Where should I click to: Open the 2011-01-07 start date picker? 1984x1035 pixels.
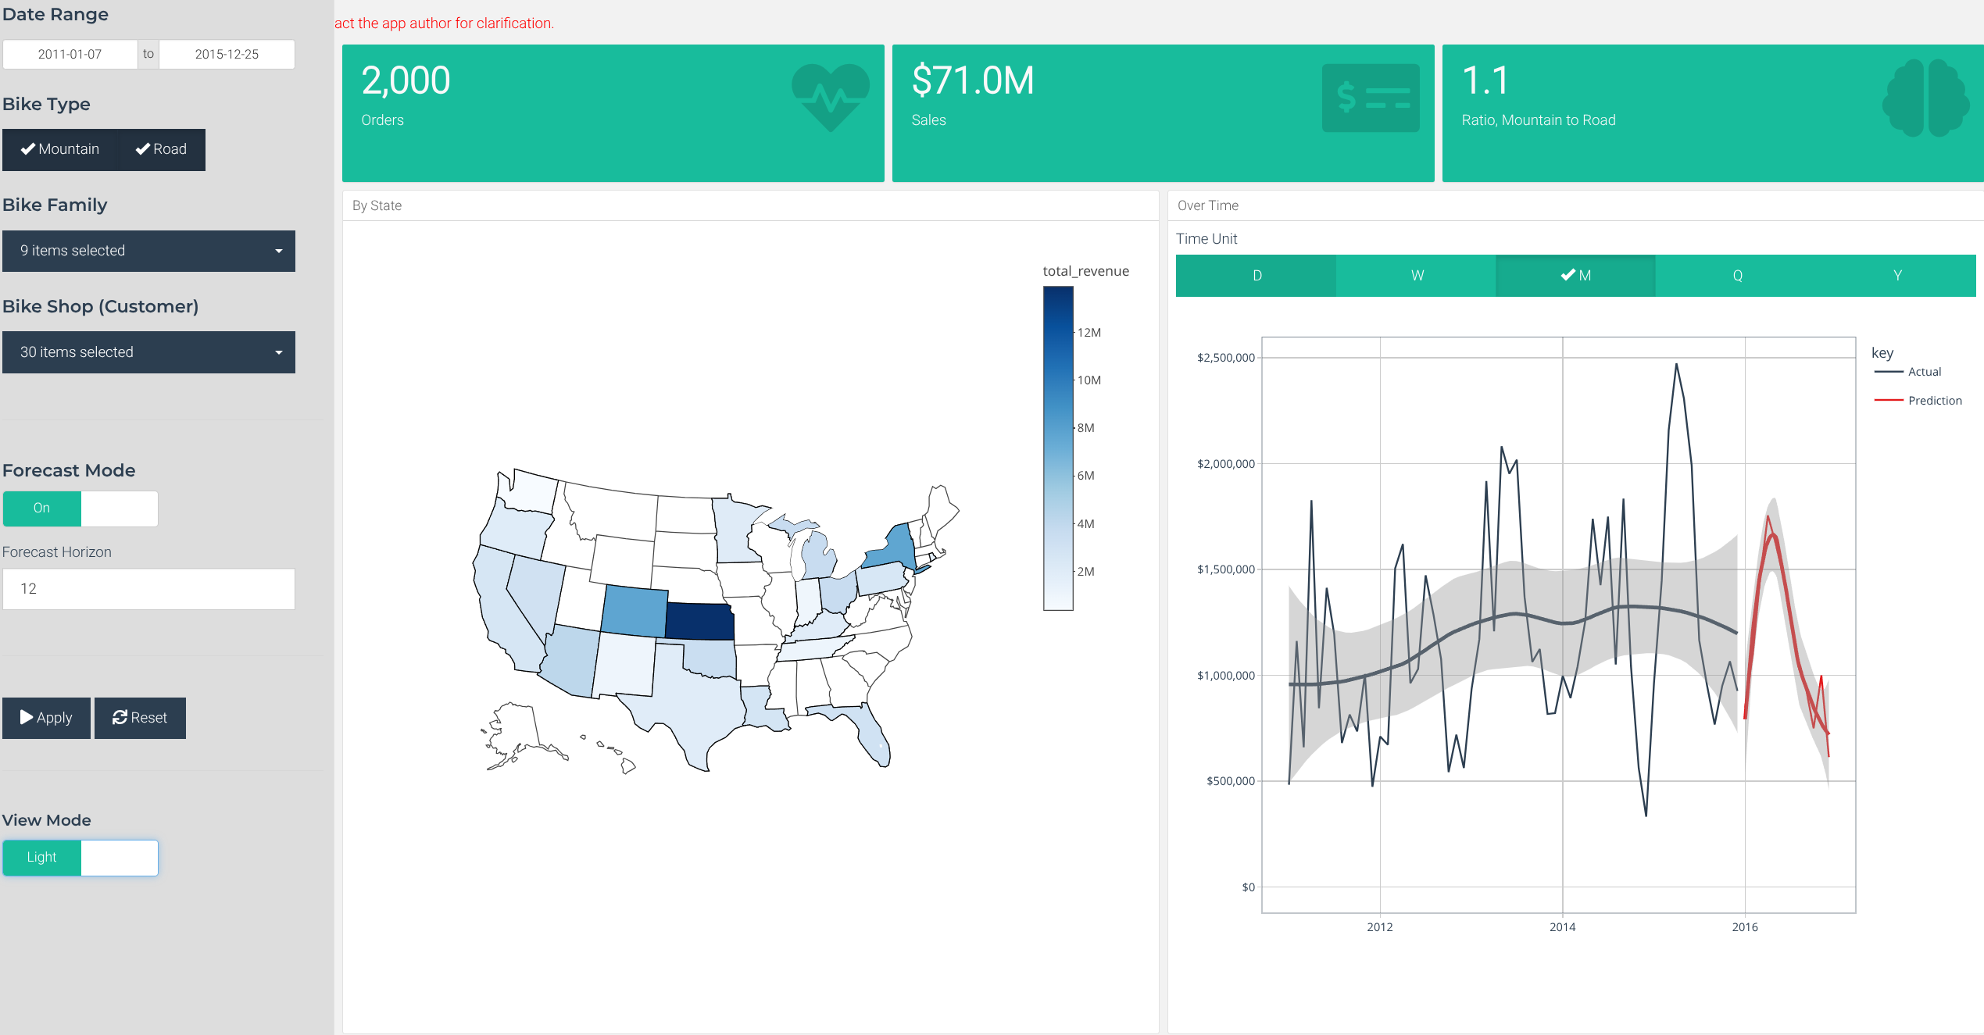click(71, 54)
